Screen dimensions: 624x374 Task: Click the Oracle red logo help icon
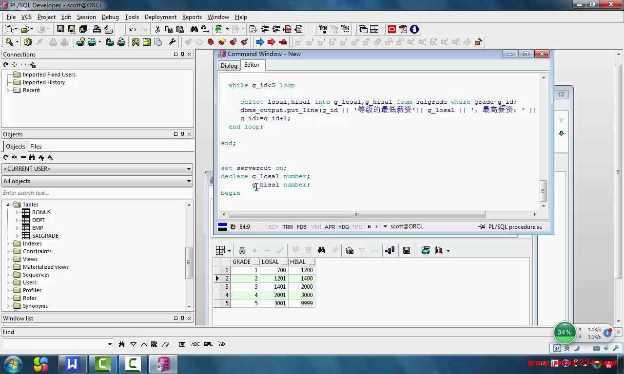click(x=391, y=29)
